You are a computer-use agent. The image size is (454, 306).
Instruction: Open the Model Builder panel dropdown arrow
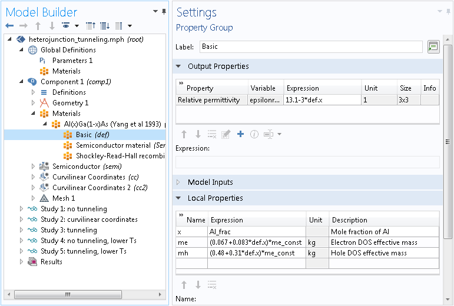tap(155, 11)
